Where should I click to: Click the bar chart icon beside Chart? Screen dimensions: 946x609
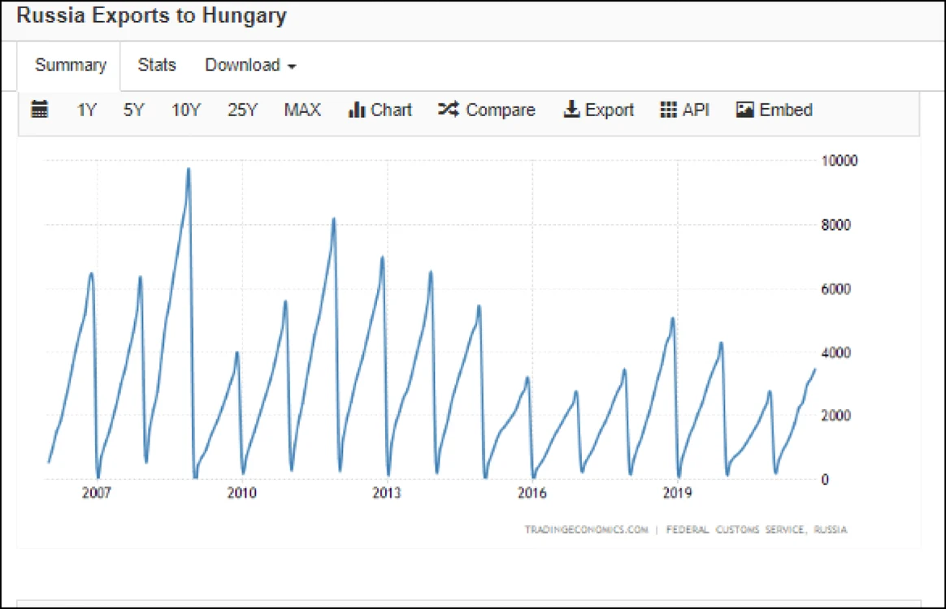point(357,110)
